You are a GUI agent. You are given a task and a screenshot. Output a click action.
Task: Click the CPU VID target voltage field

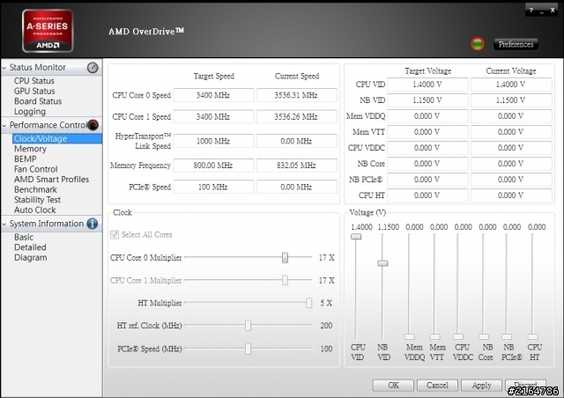pos(427,85)
